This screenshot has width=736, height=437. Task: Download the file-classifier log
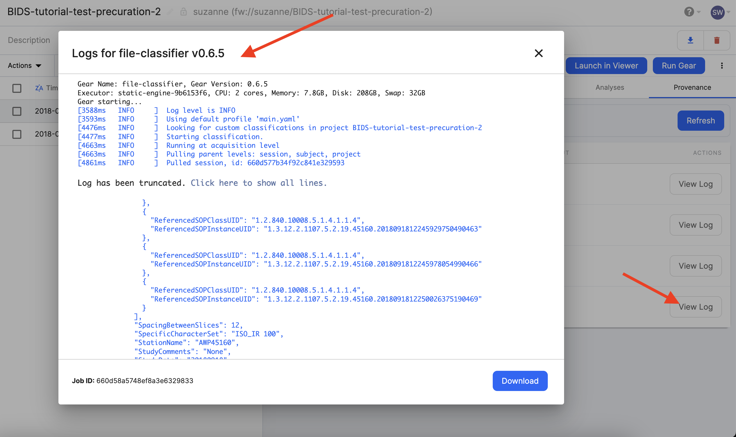520,381
